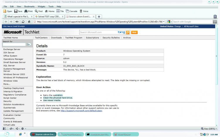Click the volume icon in system tray

207,134
